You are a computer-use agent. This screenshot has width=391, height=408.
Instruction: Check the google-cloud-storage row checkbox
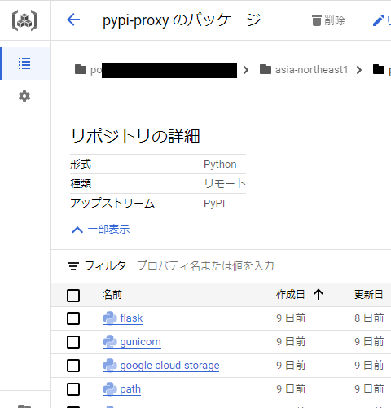73,366
